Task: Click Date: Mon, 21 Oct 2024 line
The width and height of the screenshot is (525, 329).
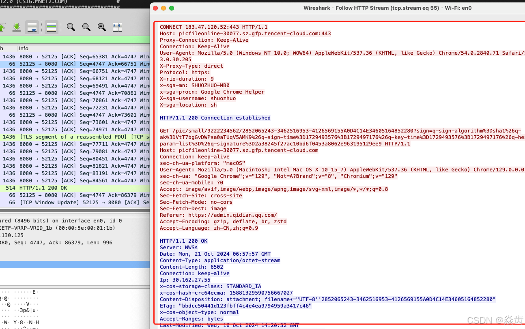Action: tap(215, 254)
